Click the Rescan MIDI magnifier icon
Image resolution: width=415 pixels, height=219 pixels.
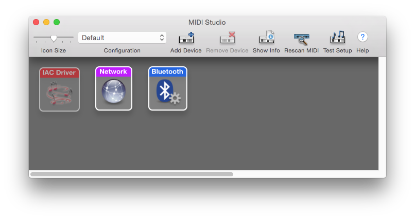click(x=301, y=39)
